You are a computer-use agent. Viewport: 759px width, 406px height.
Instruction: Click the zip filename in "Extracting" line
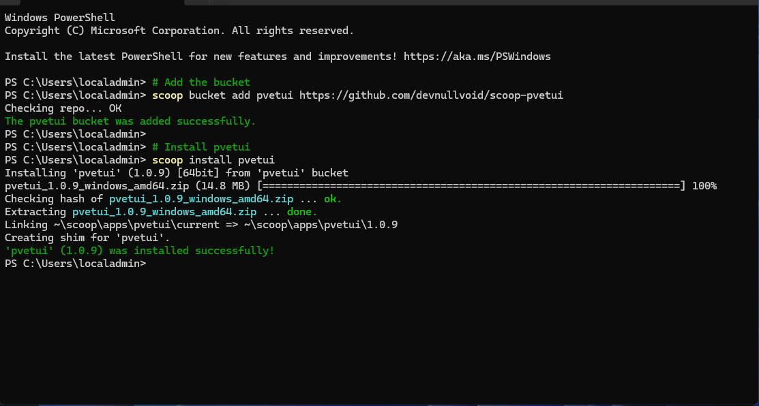point(164,212)
